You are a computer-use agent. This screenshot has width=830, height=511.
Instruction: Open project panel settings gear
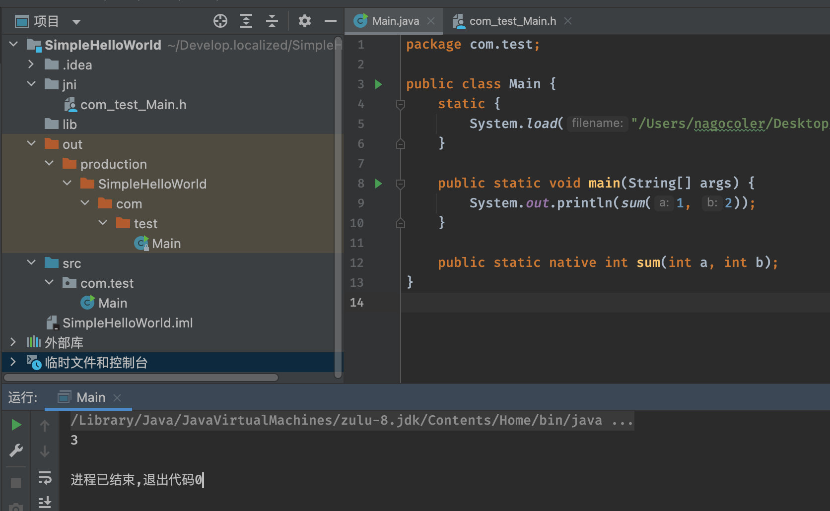[304, 21]
